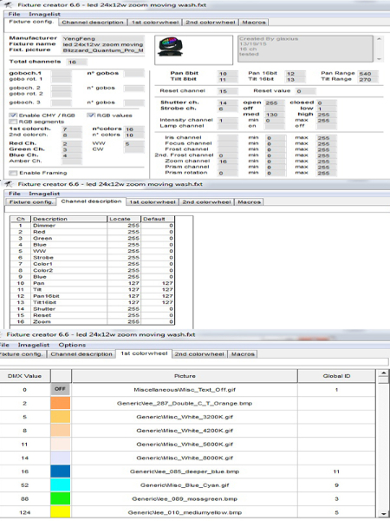390x521 pixels.
Task: Open the Imagelist menu next to Options
Action: click(x=34, y=345)
